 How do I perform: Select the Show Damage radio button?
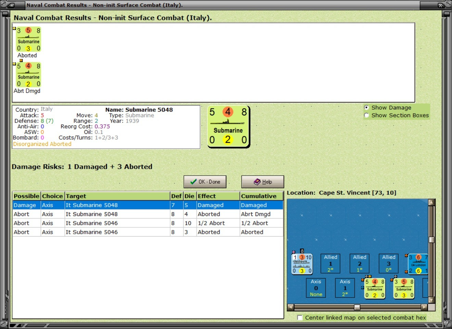click(x=366, y=107)
